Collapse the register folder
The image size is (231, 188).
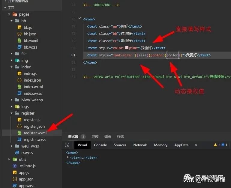click(11, 113)
